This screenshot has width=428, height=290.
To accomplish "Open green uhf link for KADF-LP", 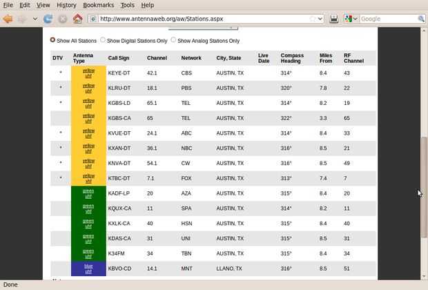I will coord(88,193).
